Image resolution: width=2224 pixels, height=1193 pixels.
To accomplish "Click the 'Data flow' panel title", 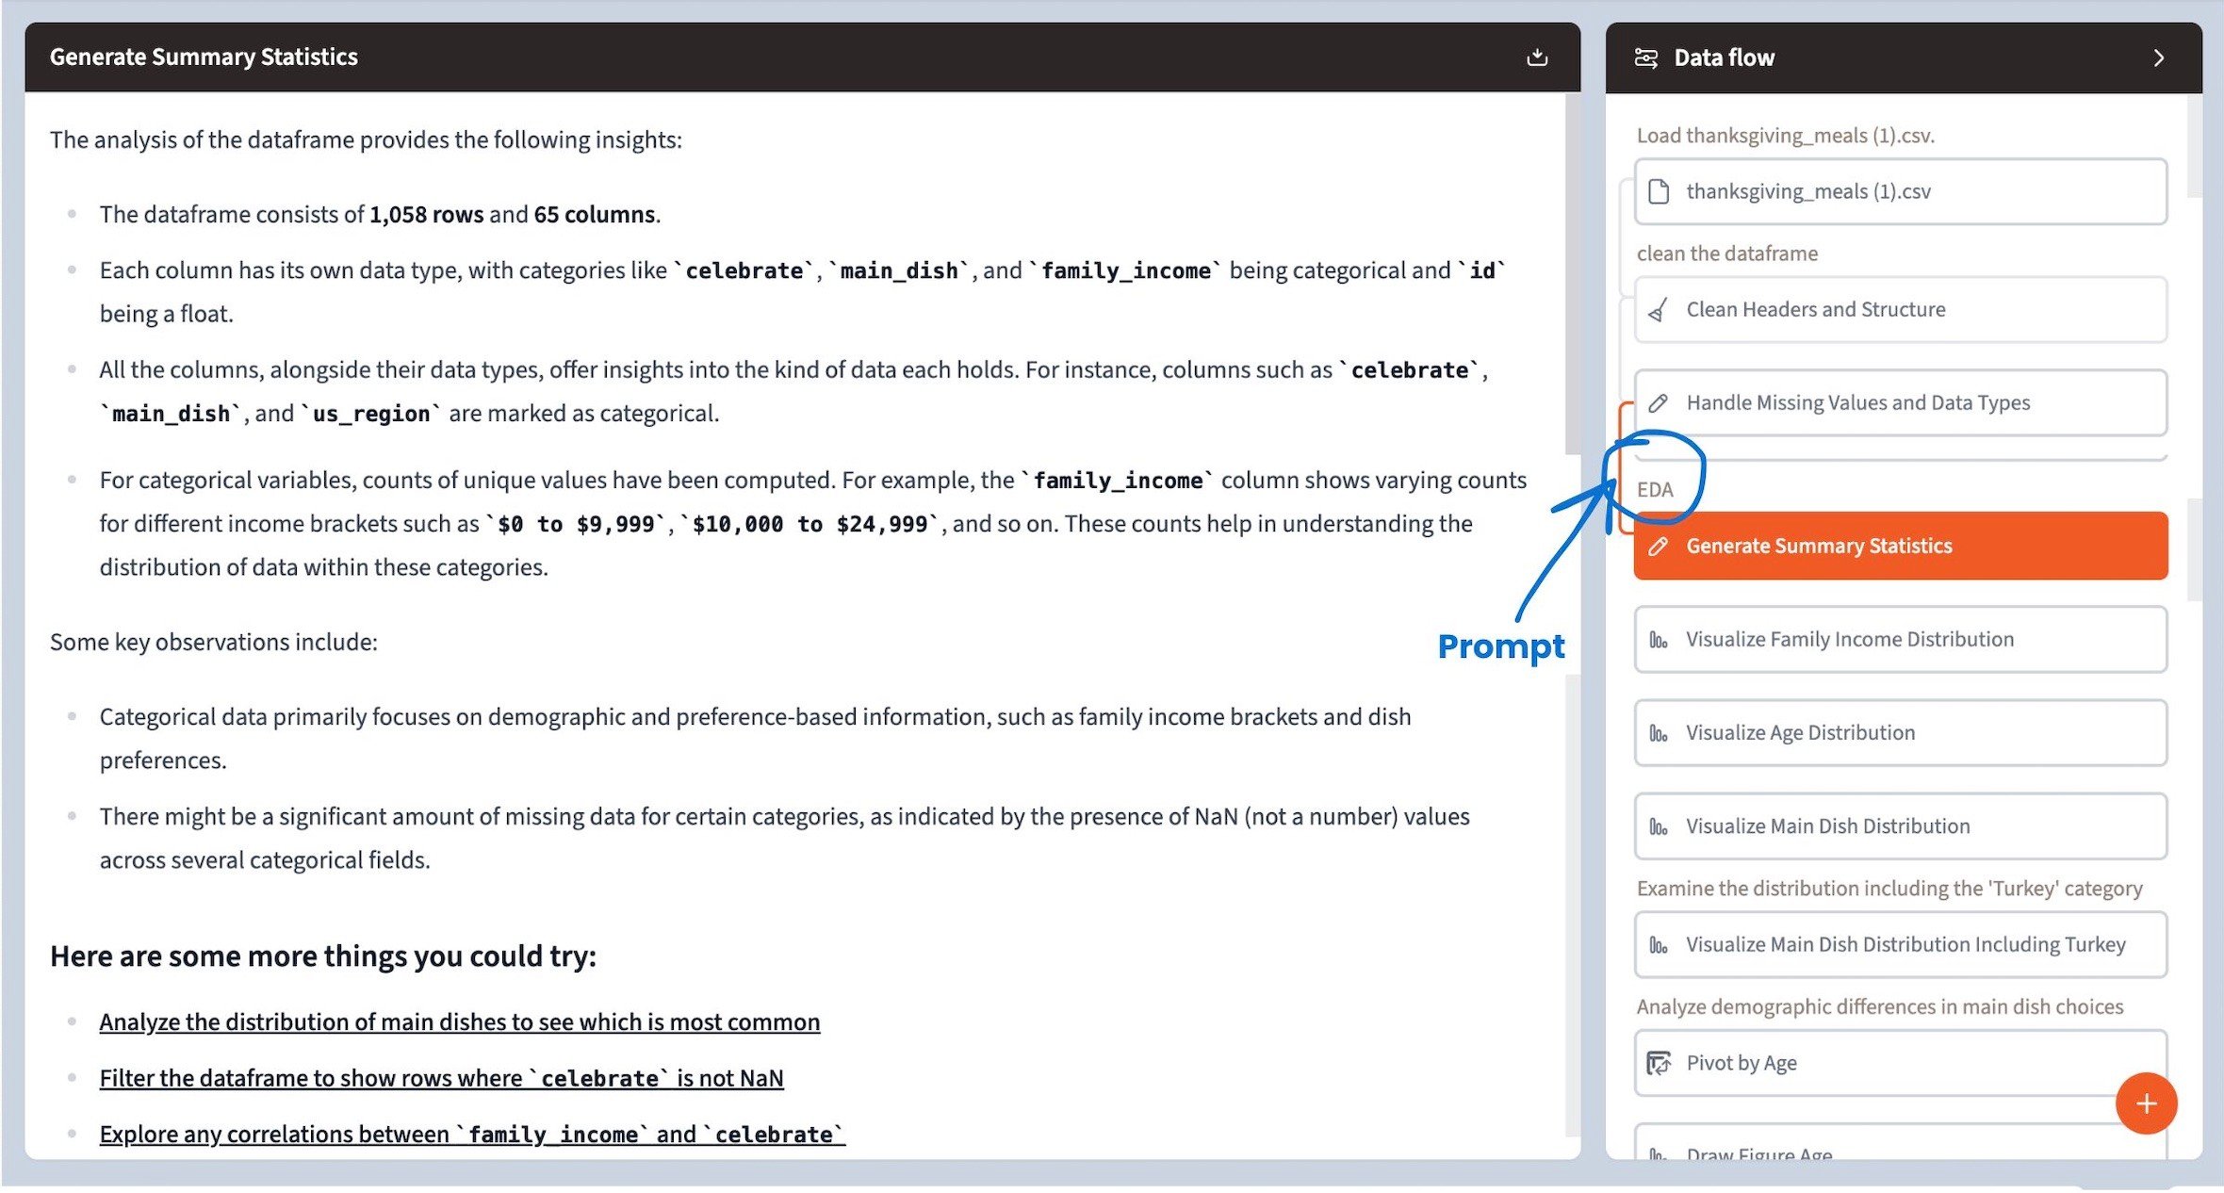I will (1724, 58).
